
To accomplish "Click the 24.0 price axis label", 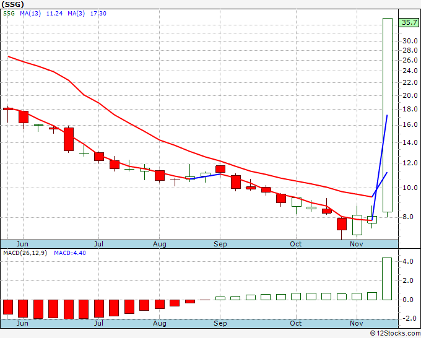I will point(410,71).
